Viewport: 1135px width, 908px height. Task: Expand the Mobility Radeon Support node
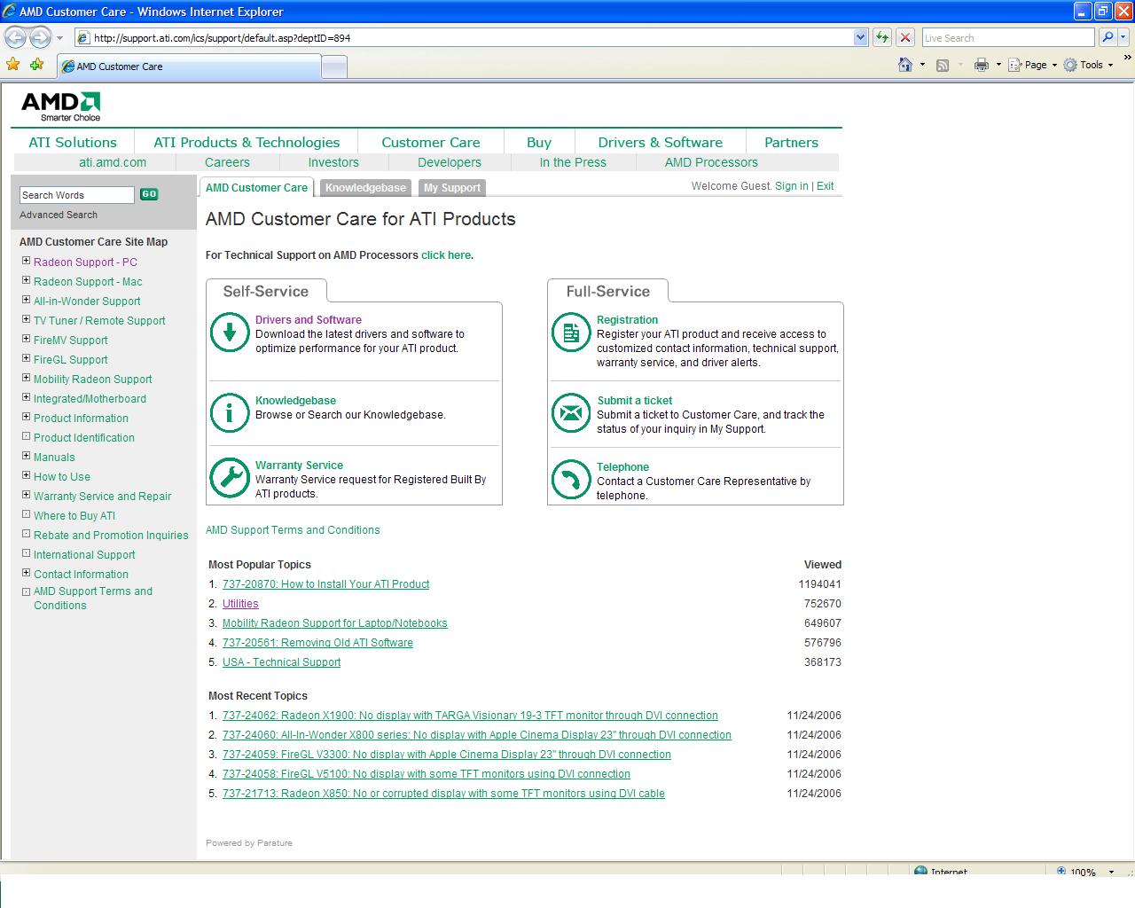26,378
